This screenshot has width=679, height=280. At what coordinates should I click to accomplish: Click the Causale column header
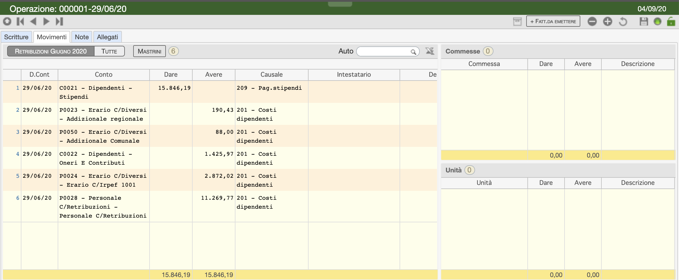click(x=271, y=75)
